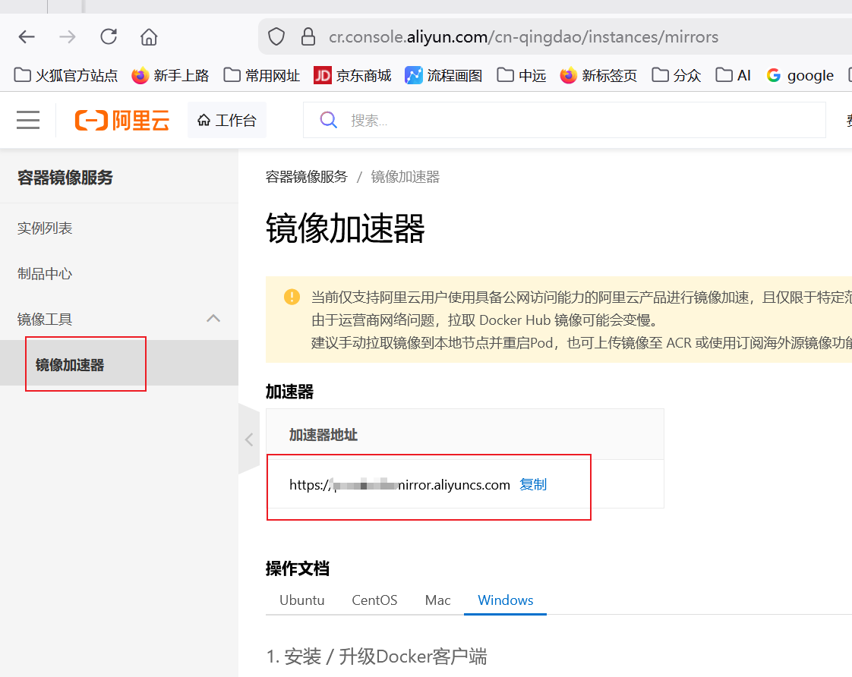Copy the accelerator address with 复制

coord(533,484)
